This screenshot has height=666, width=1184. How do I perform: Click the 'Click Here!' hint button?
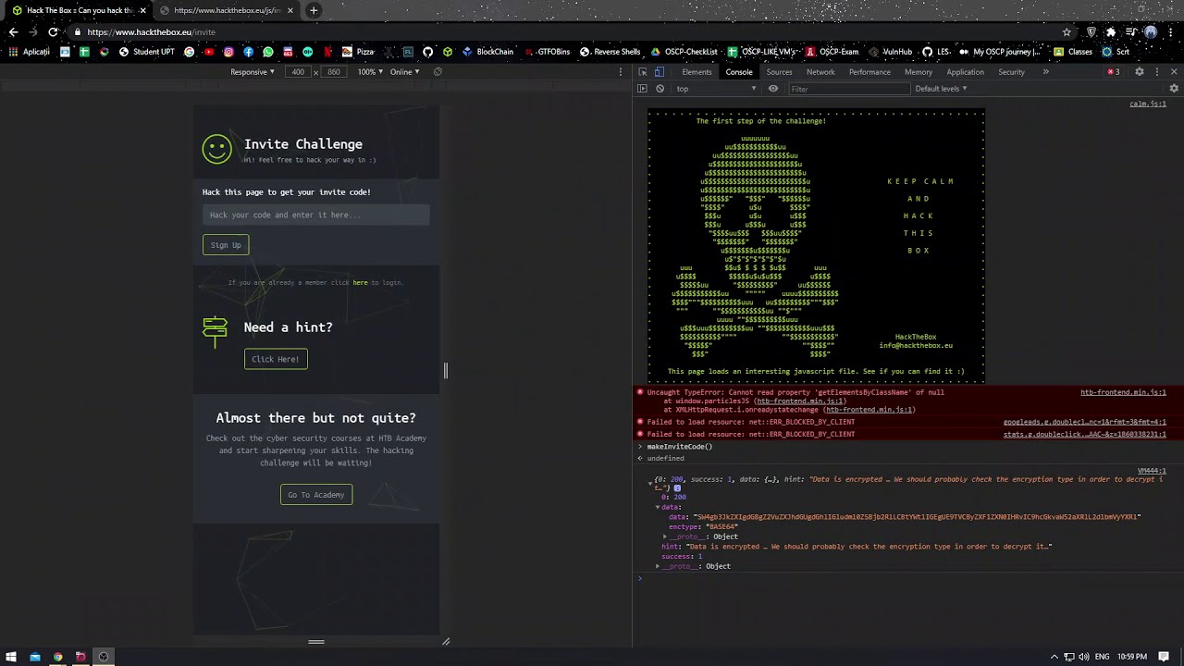coord(276,359)
